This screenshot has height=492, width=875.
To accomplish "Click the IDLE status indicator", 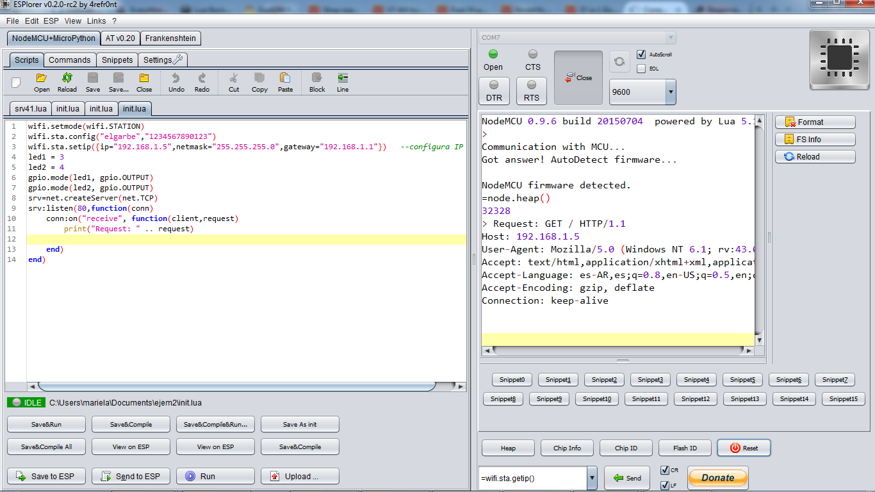I will (26, 403).
